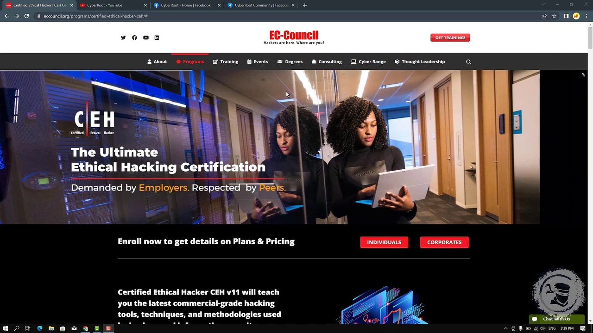The height and width of the screenshot is (333, 593).
Task: Select the Certified Ethical Hacker tab
Action: [x=39, y=5]
